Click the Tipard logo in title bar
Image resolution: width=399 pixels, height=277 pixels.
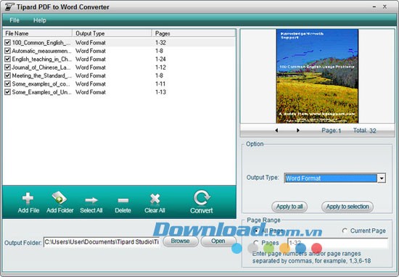9,7
